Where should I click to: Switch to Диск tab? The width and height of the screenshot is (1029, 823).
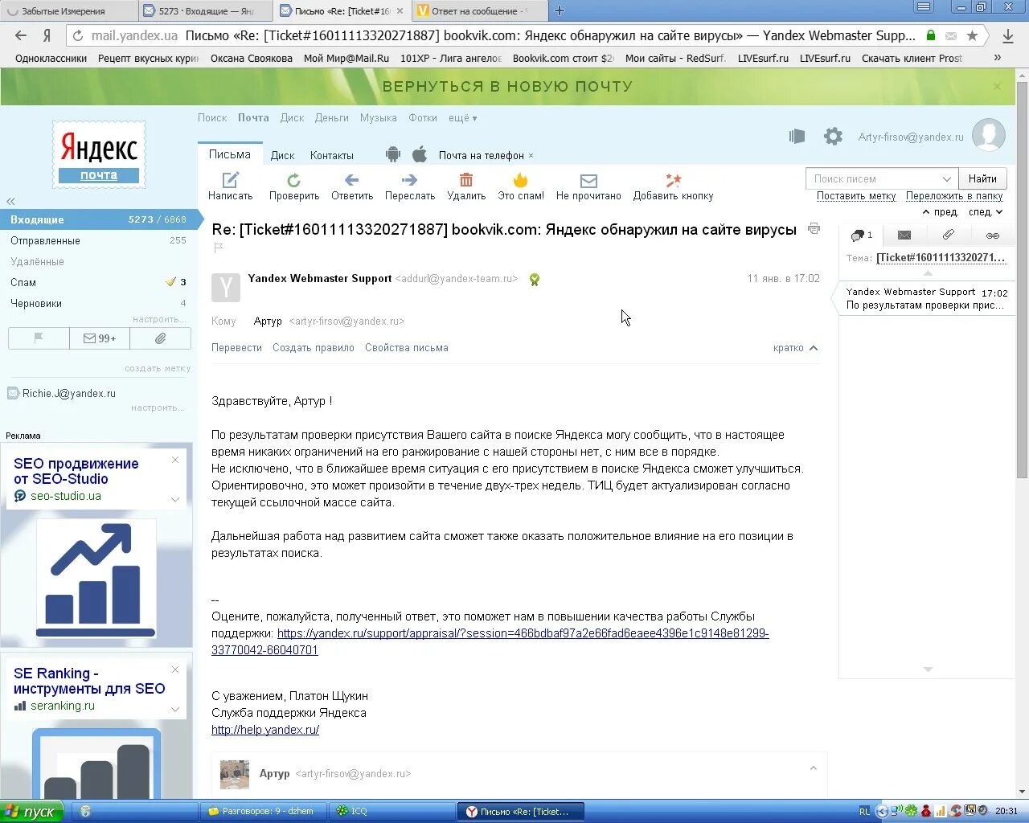click(282, 155)
